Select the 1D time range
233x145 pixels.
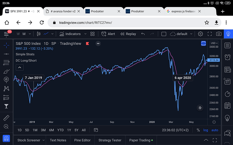20,130
